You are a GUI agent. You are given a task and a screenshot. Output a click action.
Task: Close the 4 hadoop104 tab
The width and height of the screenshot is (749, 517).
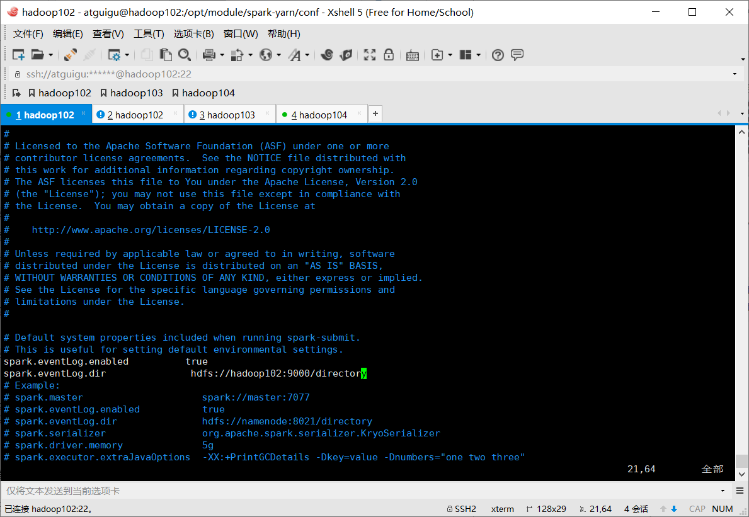click(x=359, y=113)
